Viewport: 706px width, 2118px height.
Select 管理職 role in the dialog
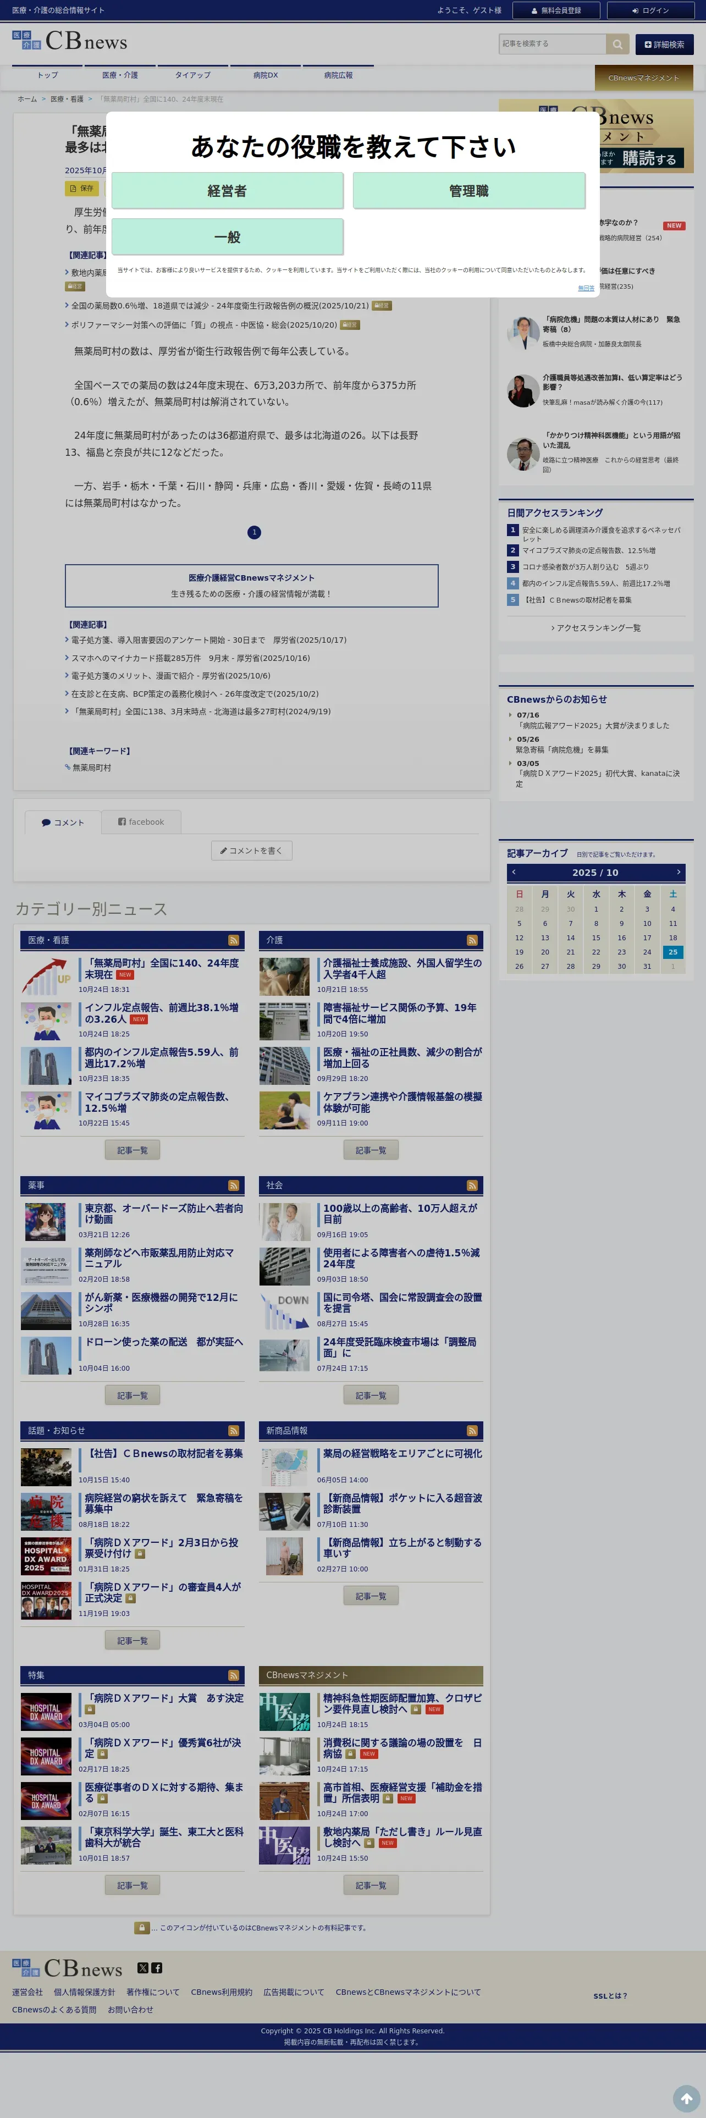(468, 191)
